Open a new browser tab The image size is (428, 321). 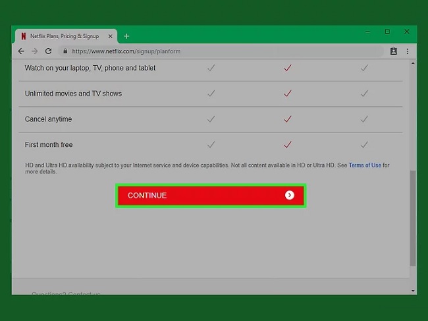[126, 36]
